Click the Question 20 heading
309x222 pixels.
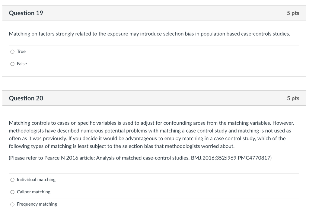(26, 98)
